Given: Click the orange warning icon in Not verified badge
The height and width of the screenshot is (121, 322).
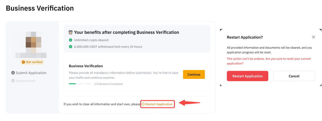Looking at the screenshot, I should [x=23, y=62].
